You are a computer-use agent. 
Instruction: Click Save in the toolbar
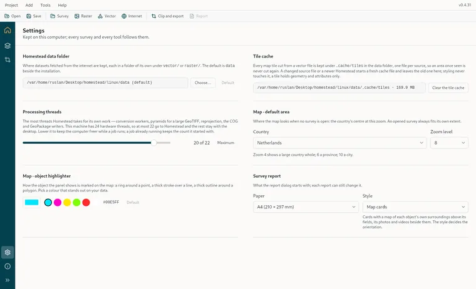coord(34,16)
